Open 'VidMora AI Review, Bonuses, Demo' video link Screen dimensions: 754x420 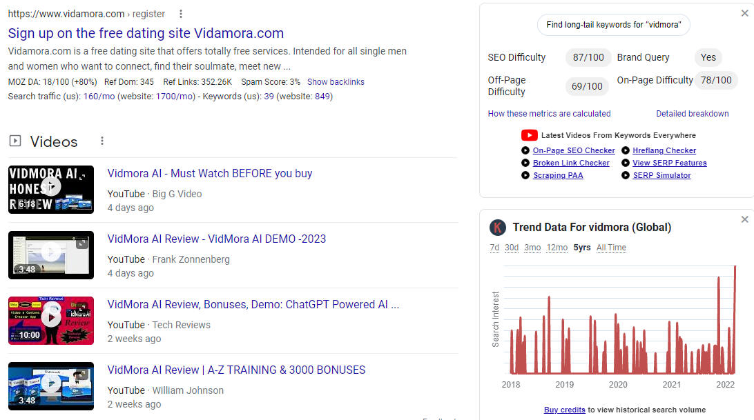(x=253, y=304)
